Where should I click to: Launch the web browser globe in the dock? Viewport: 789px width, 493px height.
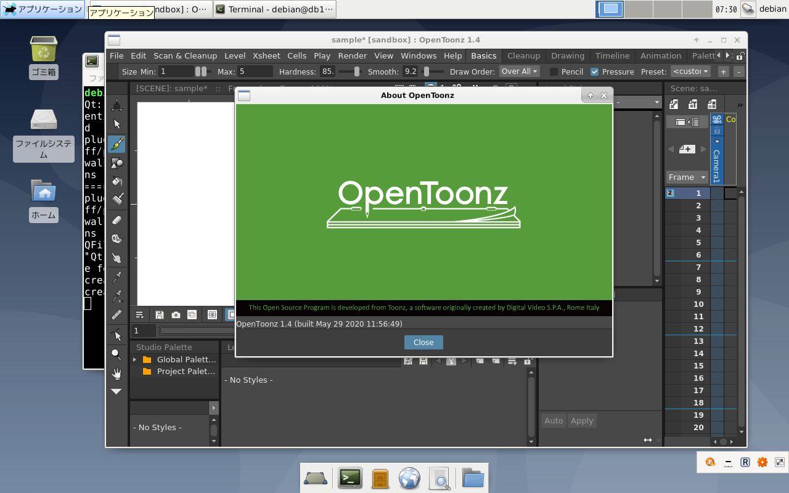click(409, 478)
